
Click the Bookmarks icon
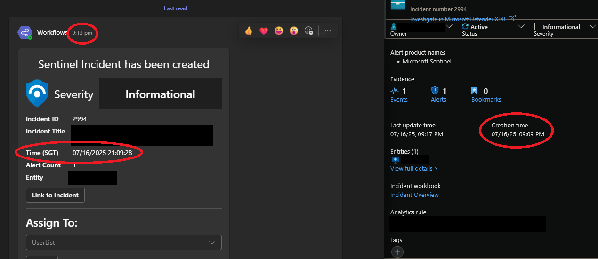(475, 91)
